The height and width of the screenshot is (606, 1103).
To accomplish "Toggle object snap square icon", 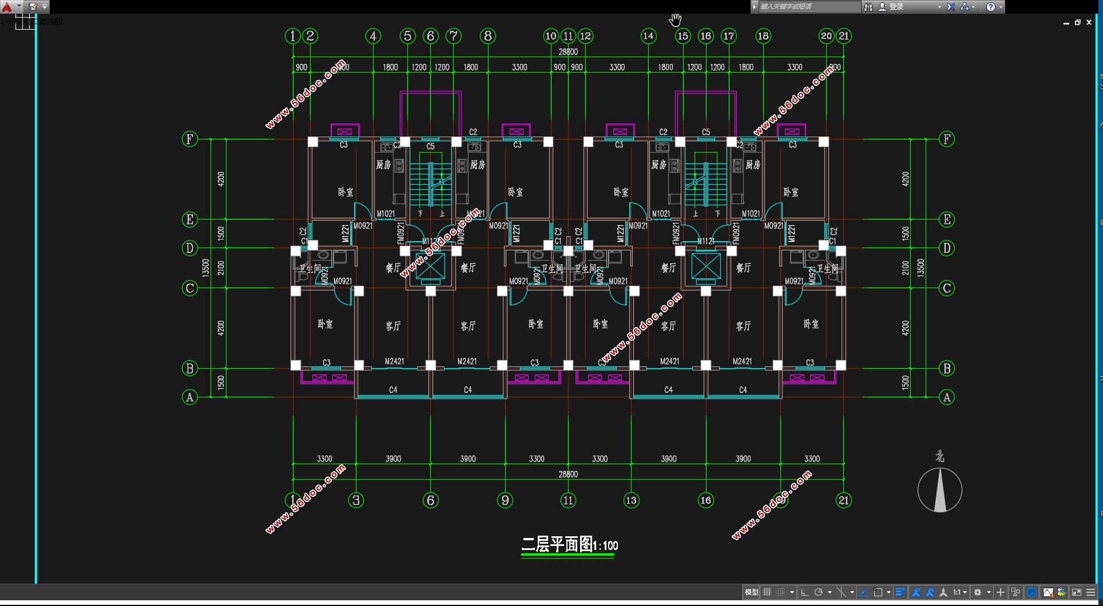I will pos(878,592).
